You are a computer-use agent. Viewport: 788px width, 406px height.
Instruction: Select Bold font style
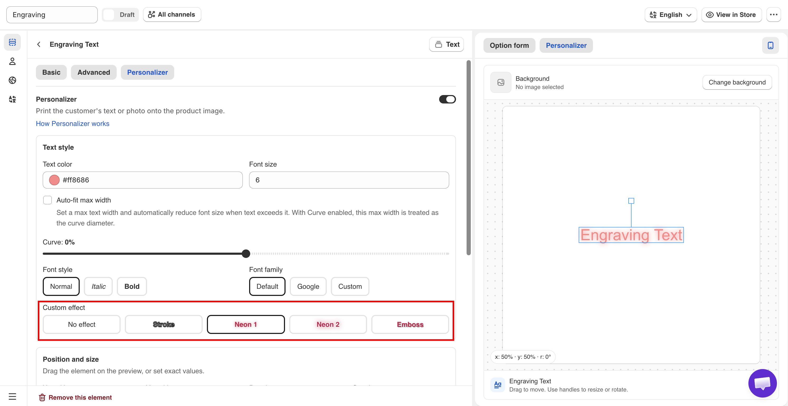pyautogui.click(x=132, y=286)
